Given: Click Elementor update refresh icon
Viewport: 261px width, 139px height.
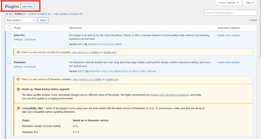Looking at the screenshot, I should pos(18,79).
